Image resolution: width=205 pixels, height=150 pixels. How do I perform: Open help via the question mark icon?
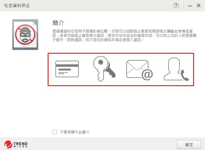point(176,6)
